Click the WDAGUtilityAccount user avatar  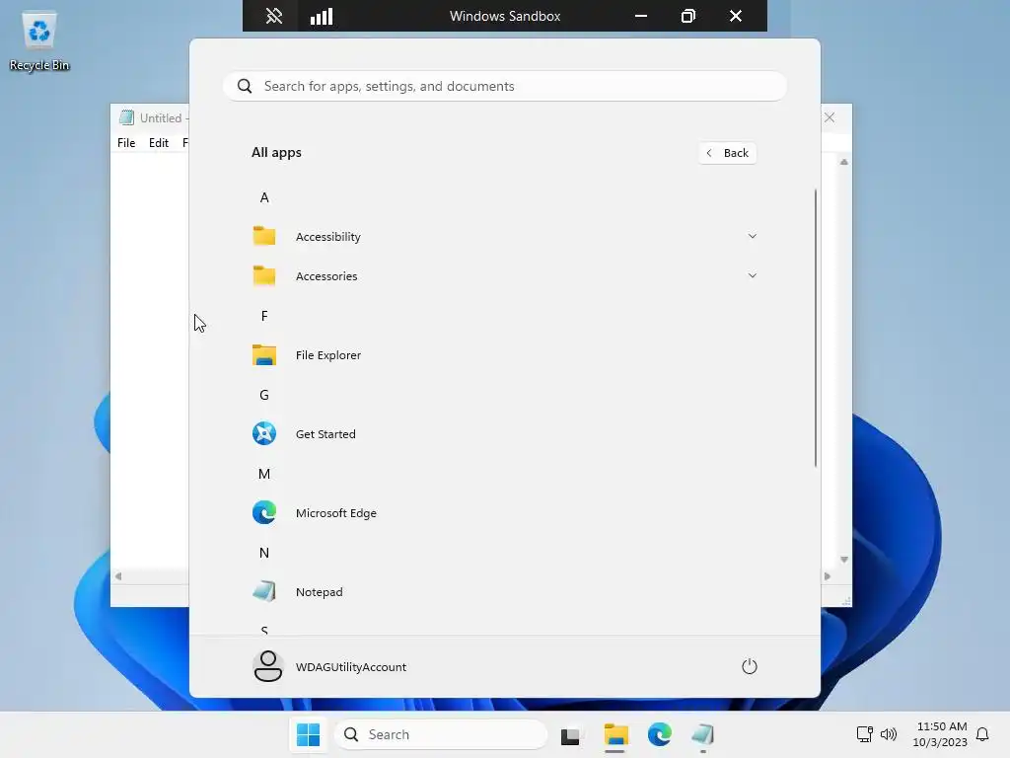click(x=267, y=666)
